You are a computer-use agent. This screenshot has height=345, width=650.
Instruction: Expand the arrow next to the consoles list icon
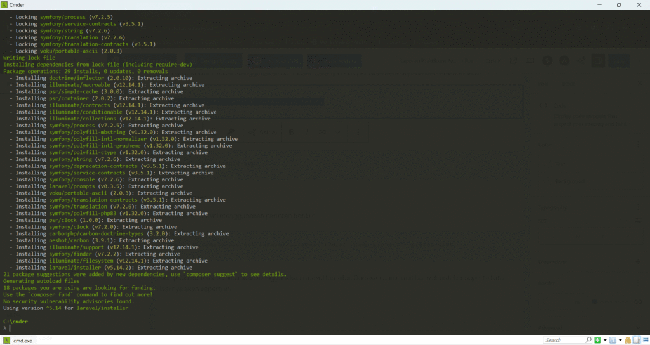(620, 341)
